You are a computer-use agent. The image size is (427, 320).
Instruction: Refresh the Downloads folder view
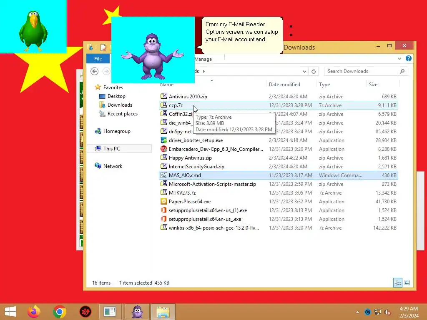pyautogui.click(x=314, y=71)
